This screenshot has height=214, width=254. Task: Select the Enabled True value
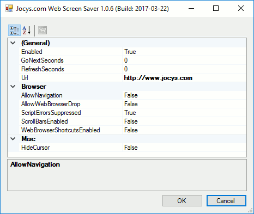pos(184,52)
